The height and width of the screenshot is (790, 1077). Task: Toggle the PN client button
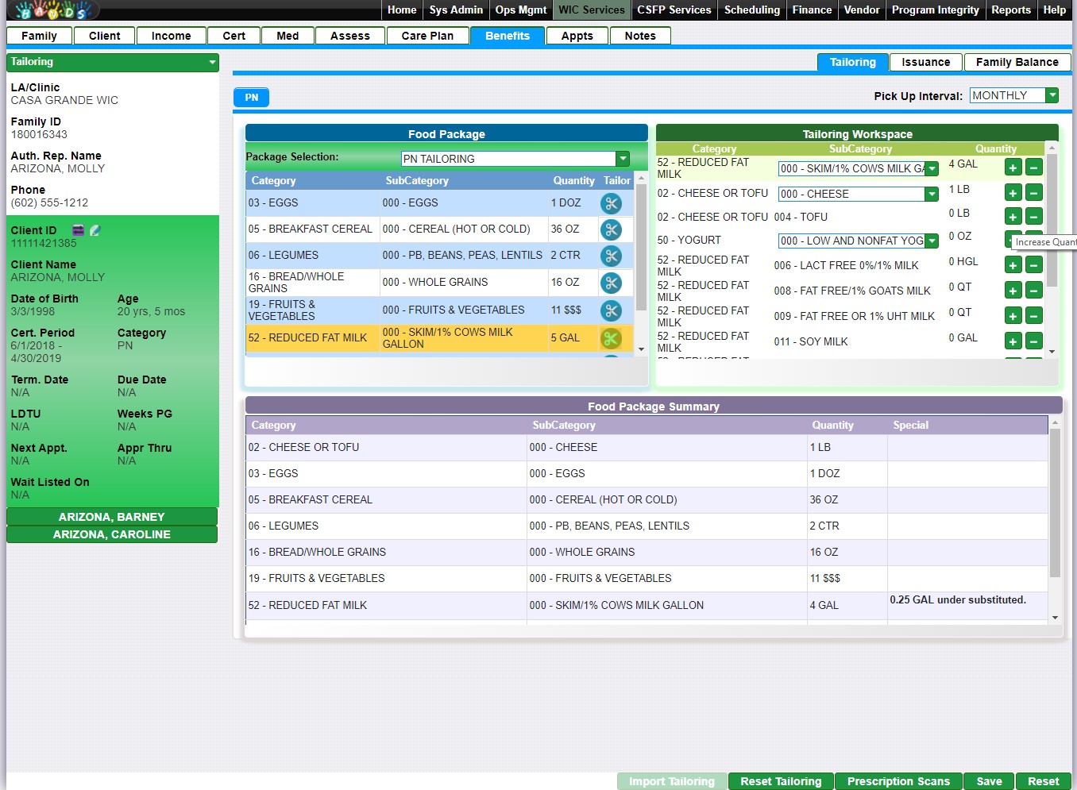251,98
